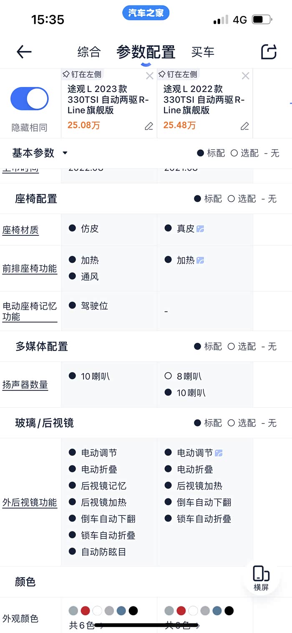
Task: Open image icon beside 2022款 电动调节
Action: click(219, 453)
